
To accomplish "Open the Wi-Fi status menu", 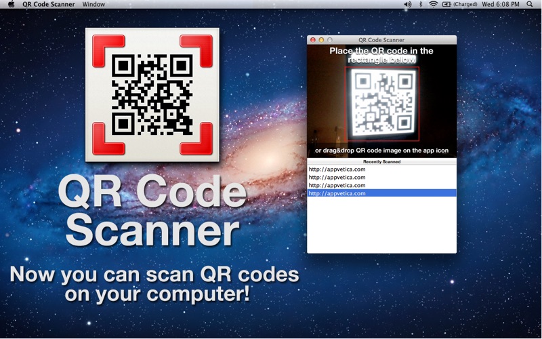I will (x=433, y=4).
